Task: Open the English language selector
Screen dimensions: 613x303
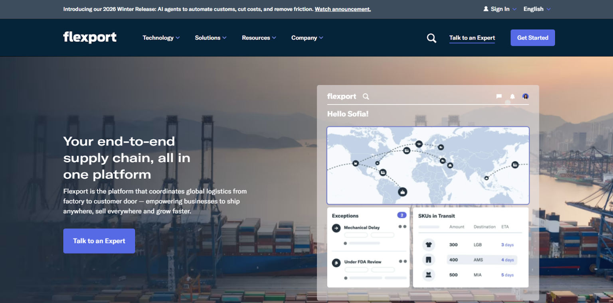Action: (x=537, y=9)
